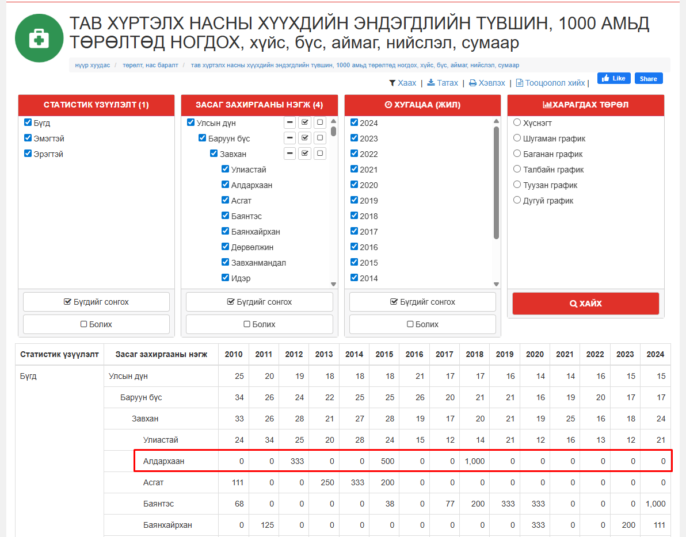Screen dimensions: 686x537
Task: Uncheck Улсын дүн checkbox
Action: coord(190,122)
